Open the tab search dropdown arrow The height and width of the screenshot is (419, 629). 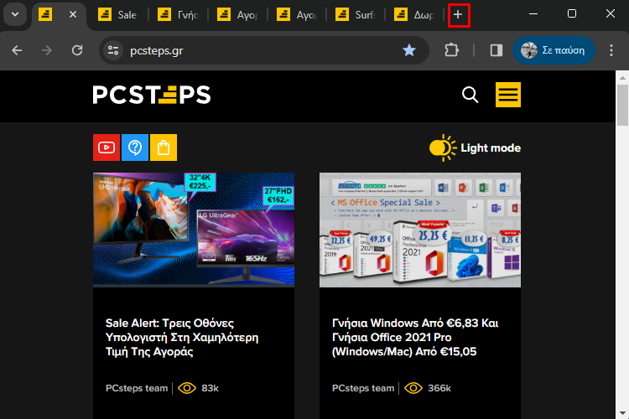pyautogui.click(x=15, y=14)
